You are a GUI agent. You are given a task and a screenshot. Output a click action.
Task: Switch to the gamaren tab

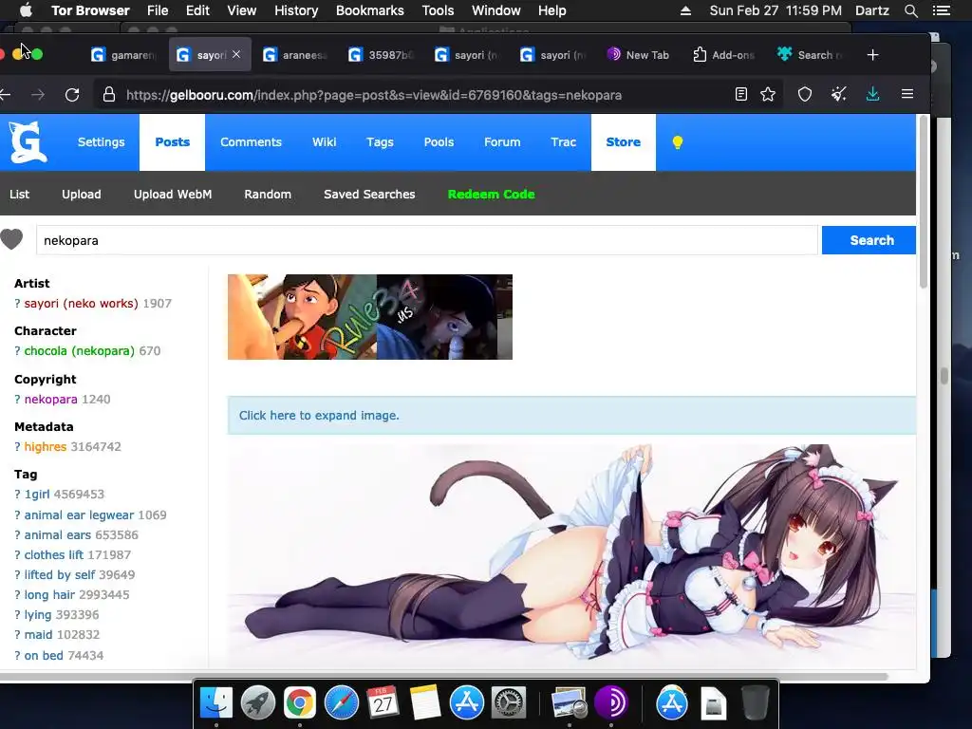click(x=122, y=54)
